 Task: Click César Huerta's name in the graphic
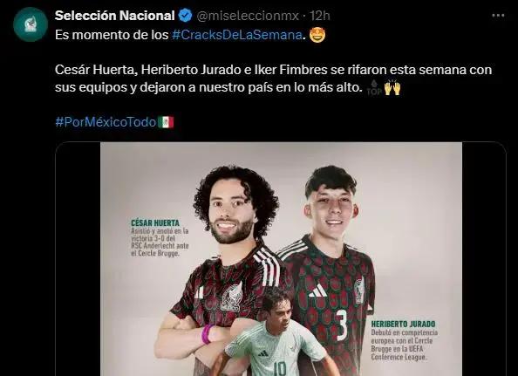155,223
